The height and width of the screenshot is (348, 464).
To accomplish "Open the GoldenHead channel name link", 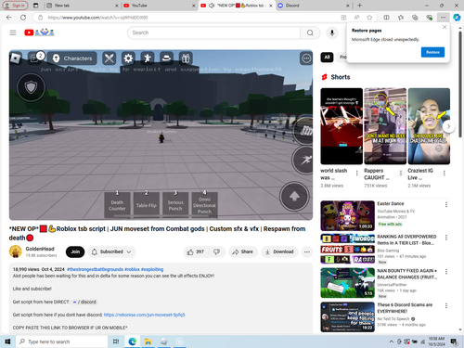I will tap(40, 249).
